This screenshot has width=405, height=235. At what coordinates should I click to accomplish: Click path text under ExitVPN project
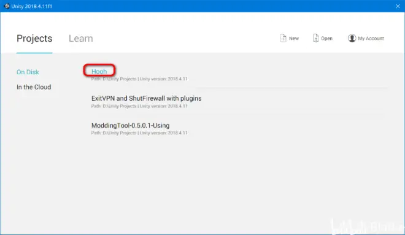click(139, 106)
